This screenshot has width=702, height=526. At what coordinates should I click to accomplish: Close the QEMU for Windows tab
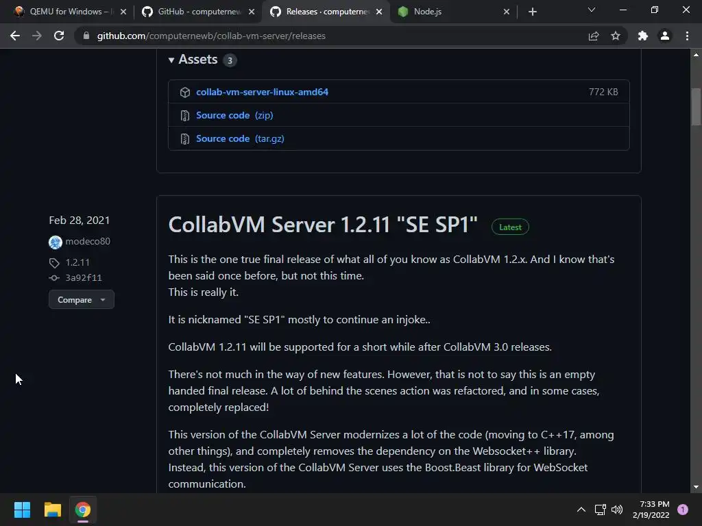[123, 12]
